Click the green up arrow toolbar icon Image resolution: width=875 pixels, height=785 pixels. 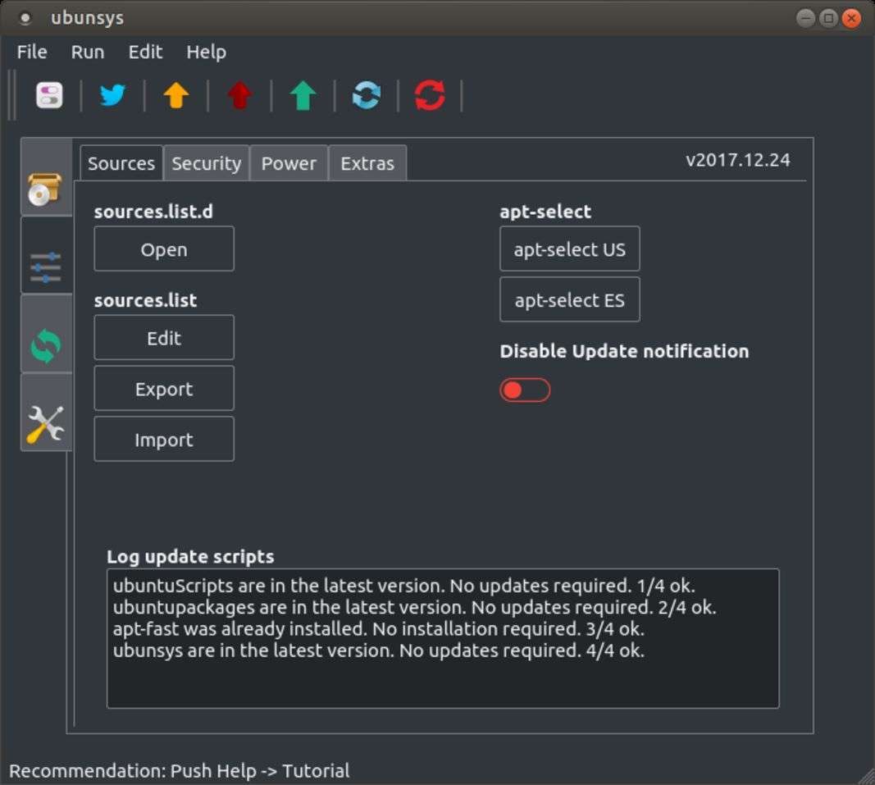[303, 96]
